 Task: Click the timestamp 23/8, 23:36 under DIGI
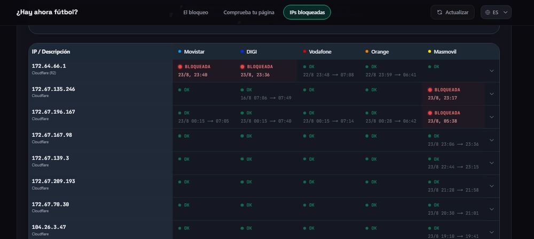click(x=255, y=75)
